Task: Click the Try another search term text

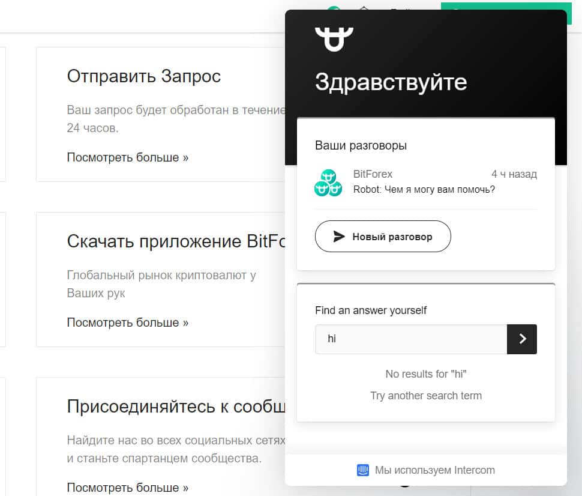Action: (426, 396)
